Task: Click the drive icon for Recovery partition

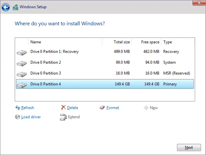Action: tap(22, 52)
